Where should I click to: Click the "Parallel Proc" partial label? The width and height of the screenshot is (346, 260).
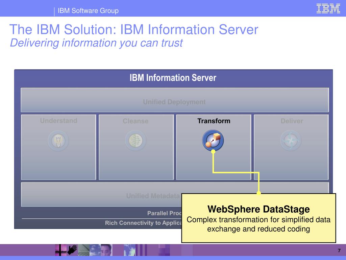(x=164, y=213)
